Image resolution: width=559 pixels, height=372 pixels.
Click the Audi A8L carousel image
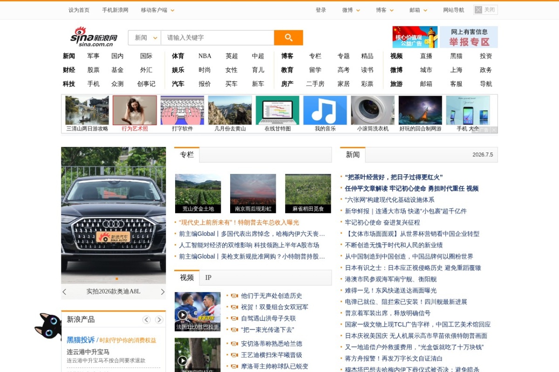113,215
